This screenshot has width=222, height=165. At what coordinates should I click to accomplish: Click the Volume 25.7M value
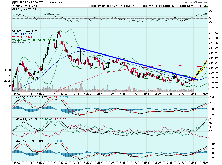169,6
